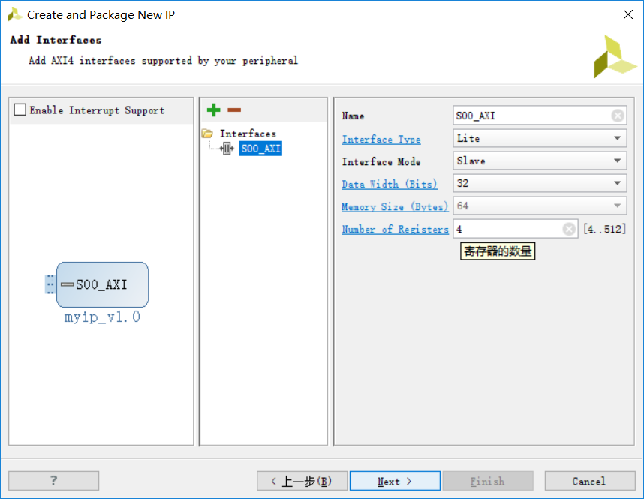Viewport: 644px width, 499px height.
Task: Click the question mark help button
Action: pos(54,481)
